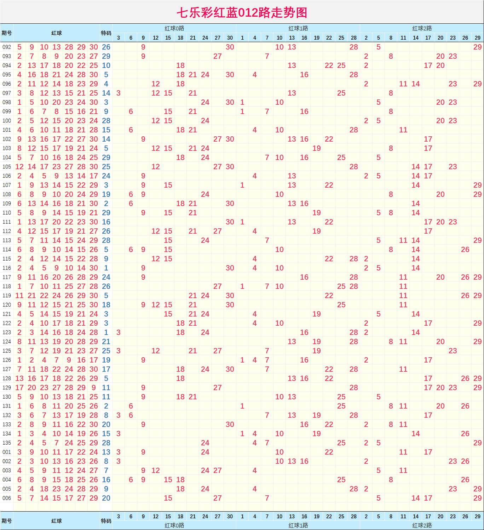
Task: Click the top 红球2路 group header
Action: 422,28
